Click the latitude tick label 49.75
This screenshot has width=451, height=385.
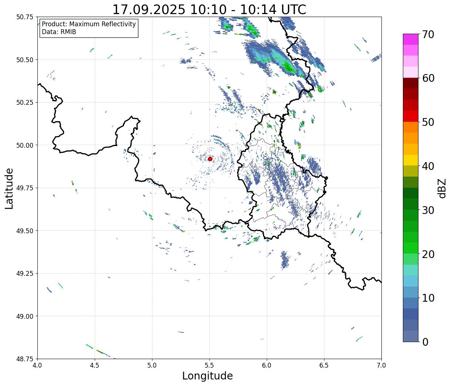(25, 188)
